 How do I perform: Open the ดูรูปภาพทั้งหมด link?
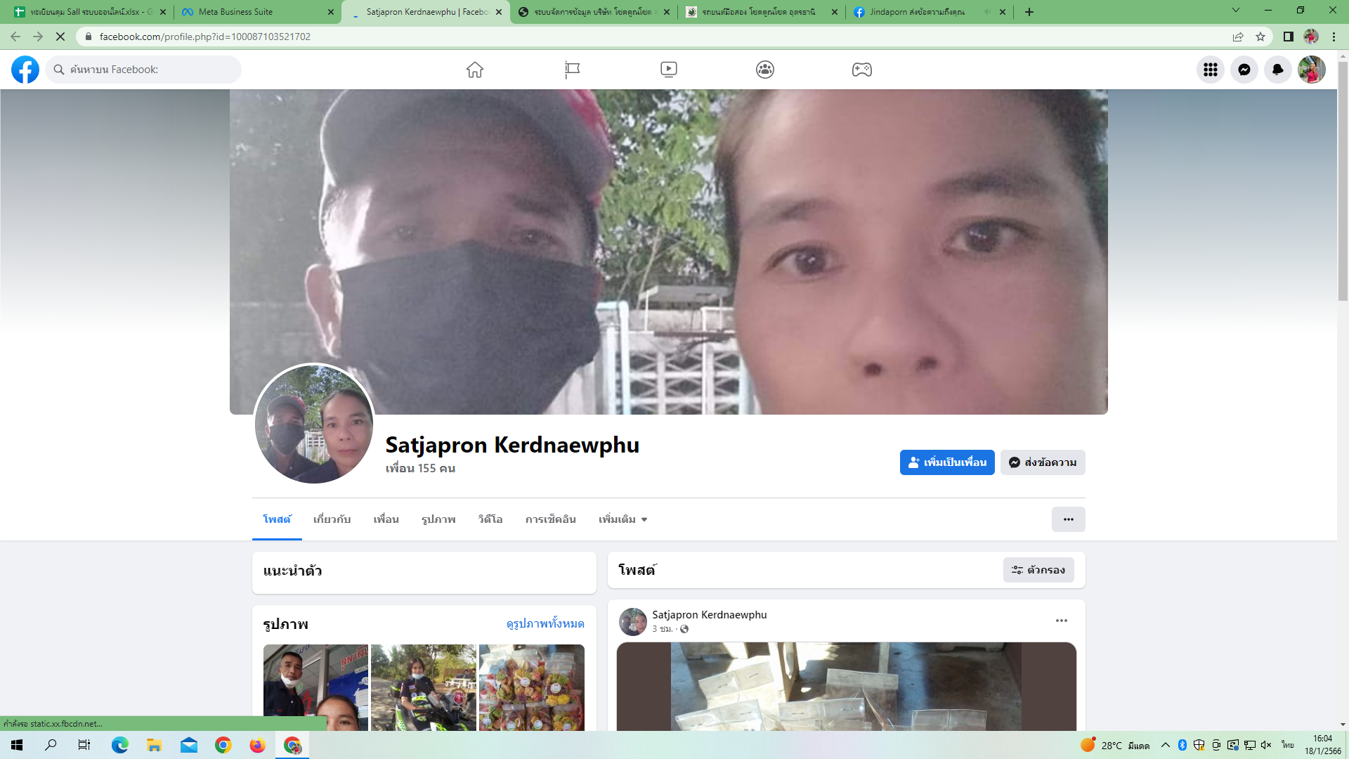tap(545, 623)
